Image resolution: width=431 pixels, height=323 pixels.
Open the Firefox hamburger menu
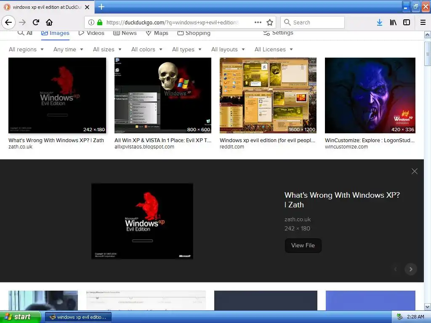423,22
